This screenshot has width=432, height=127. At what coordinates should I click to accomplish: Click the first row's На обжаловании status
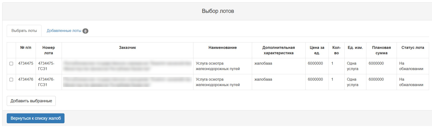click(411, 66)
